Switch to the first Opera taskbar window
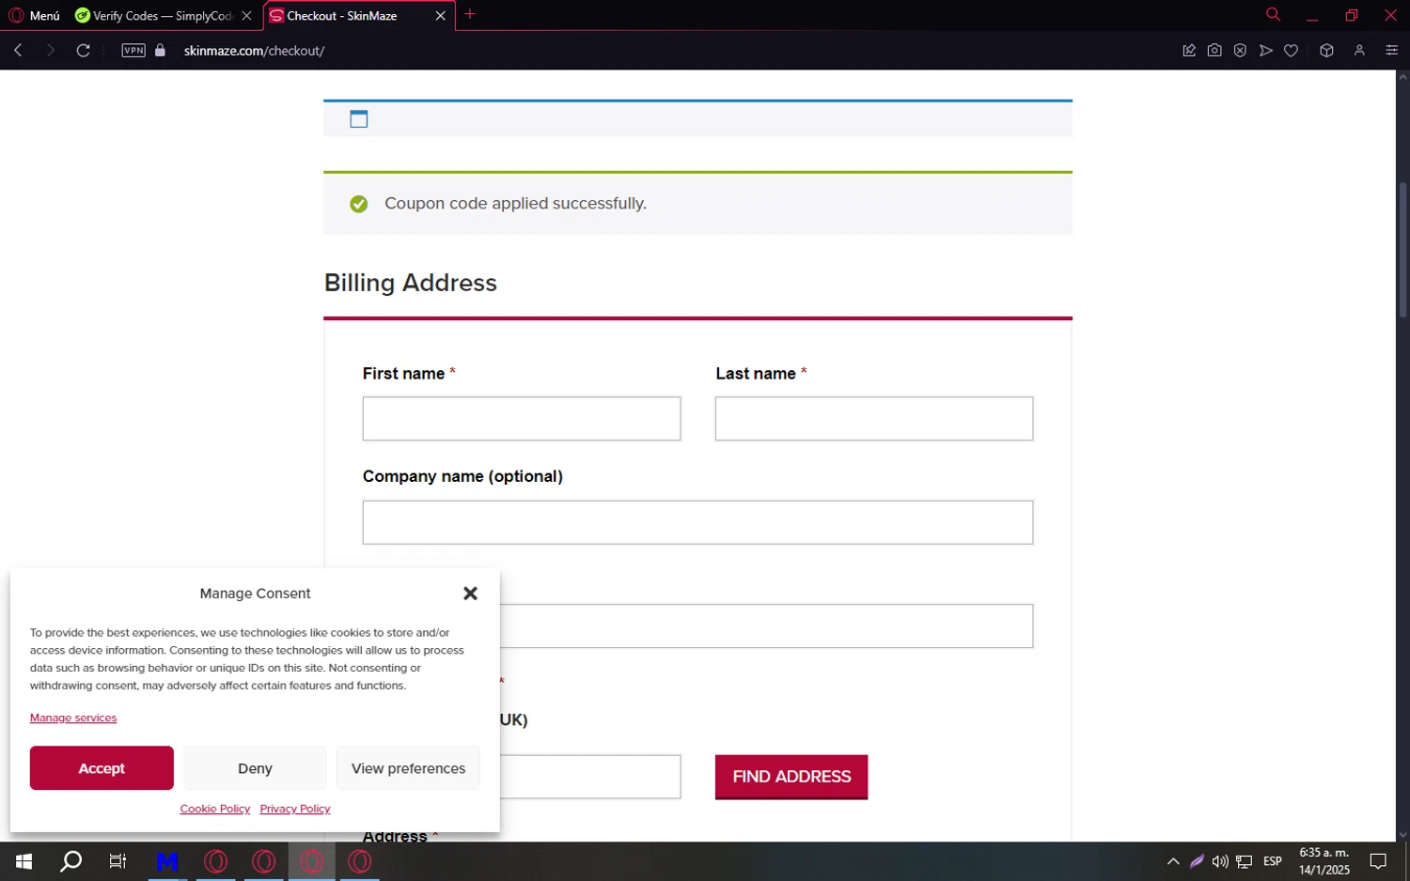1410x881 pixels. pos(216,861)
